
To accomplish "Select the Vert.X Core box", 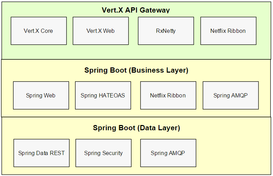I will 39,31.
